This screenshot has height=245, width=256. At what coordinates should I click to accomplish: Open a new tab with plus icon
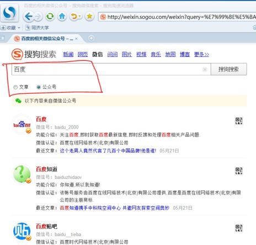91,38
